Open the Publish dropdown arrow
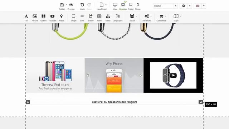Image resolution: width=229 pixels, height=129 pixels. [x=66, y=5]
